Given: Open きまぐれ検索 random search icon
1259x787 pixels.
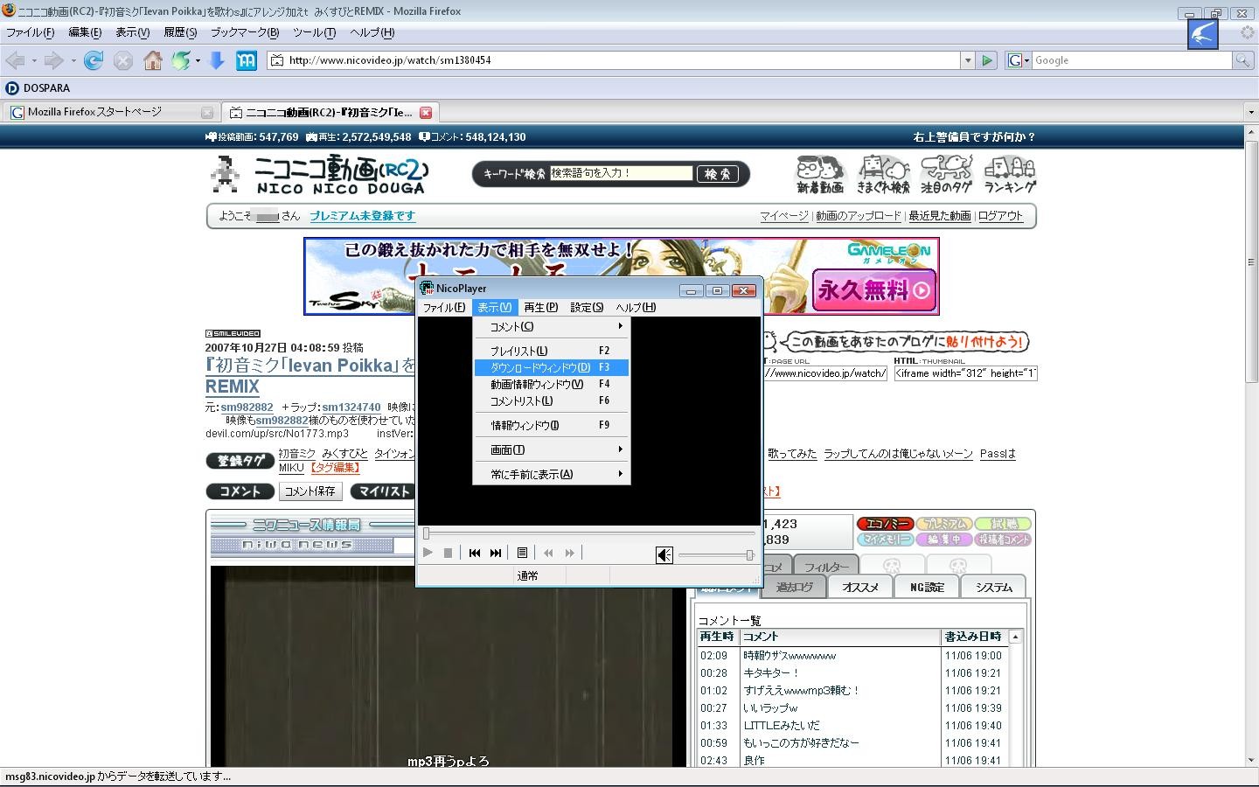Looking at the screenshot, I should (x=883, y=175).
